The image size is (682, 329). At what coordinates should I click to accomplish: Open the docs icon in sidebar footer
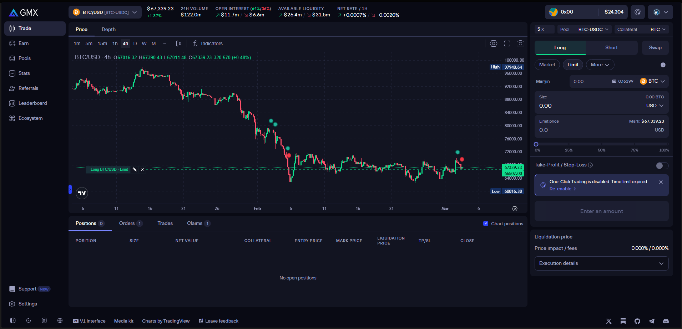tap(44, 320)
